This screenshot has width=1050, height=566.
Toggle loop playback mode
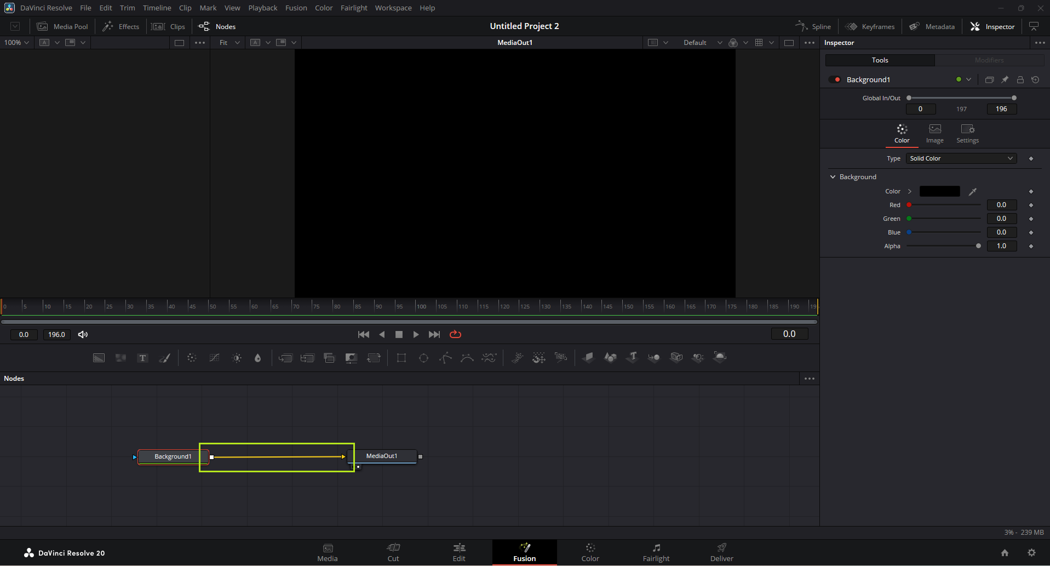(x=455, y=334)
